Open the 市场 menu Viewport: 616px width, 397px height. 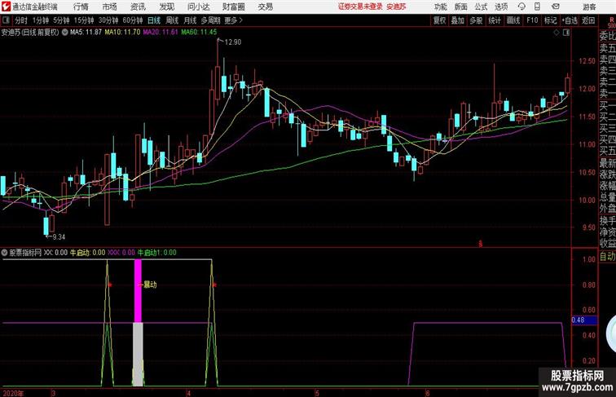point(109,7)
